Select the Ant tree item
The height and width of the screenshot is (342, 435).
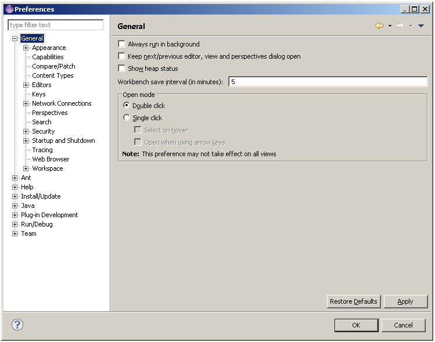pyautogui.click(x=26, y=178)
